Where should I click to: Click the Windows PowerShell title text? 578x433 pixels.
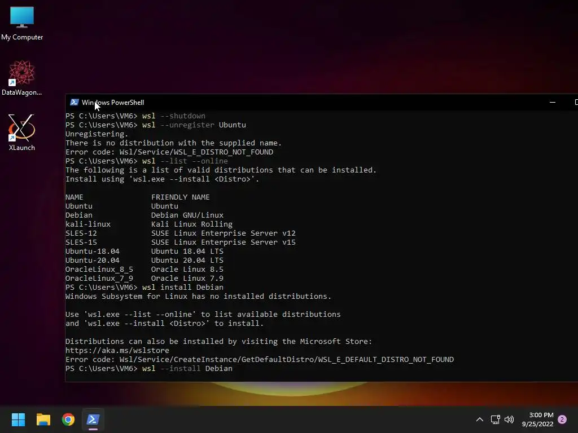pyautogui.click(x=113, y=103)
